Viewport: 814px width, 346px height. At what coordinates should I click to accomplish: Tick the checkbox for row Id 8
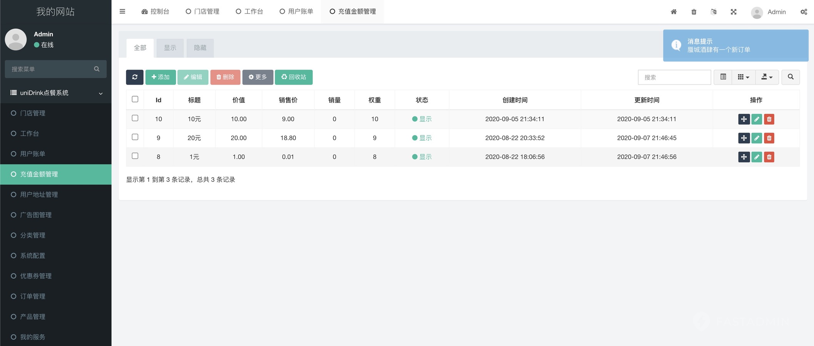point(135,156)
